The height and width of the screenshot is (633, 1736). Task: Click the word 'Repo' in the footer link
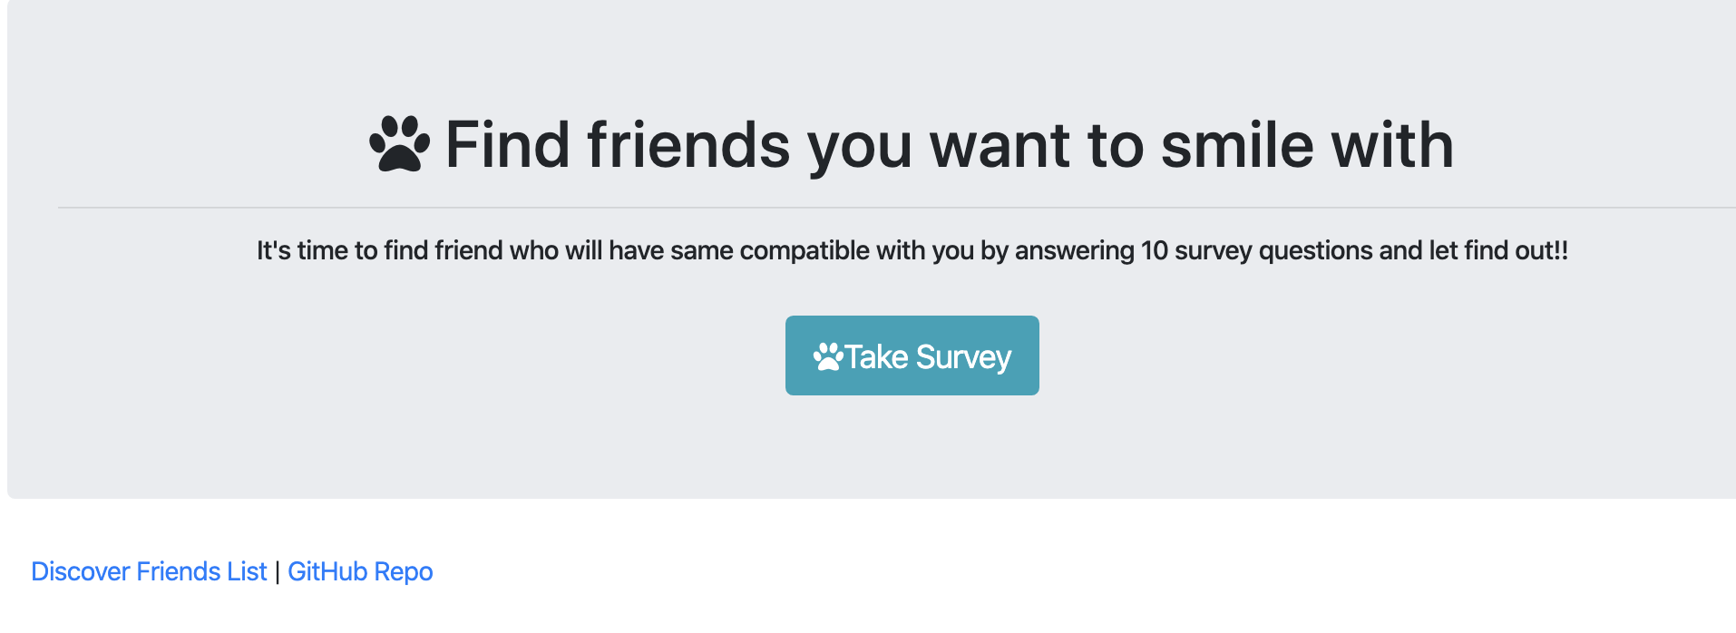point(404,571)
